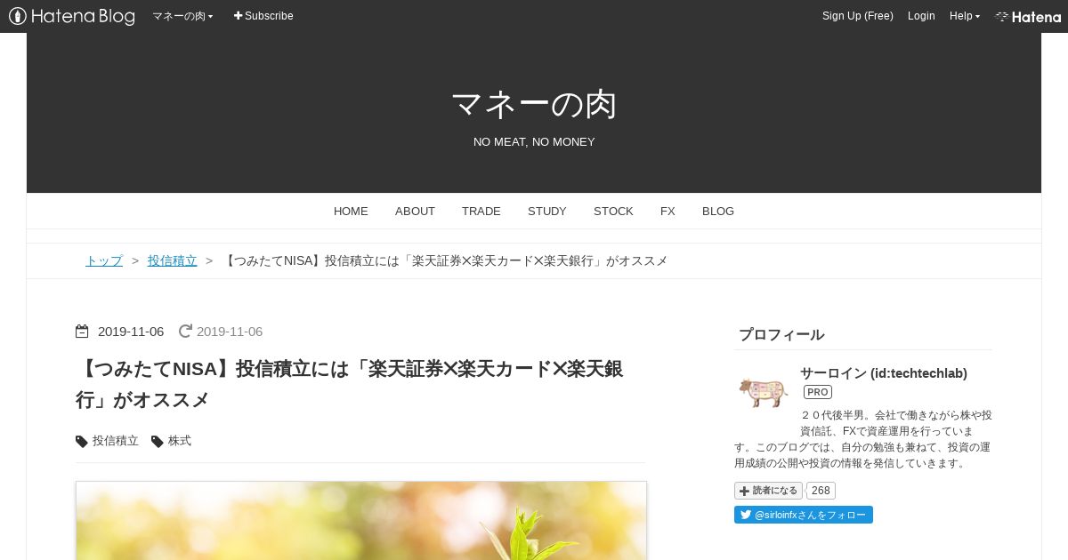Open the 株式 category tag
Screen dimensions: 1068x560
(x=180, y=441)
